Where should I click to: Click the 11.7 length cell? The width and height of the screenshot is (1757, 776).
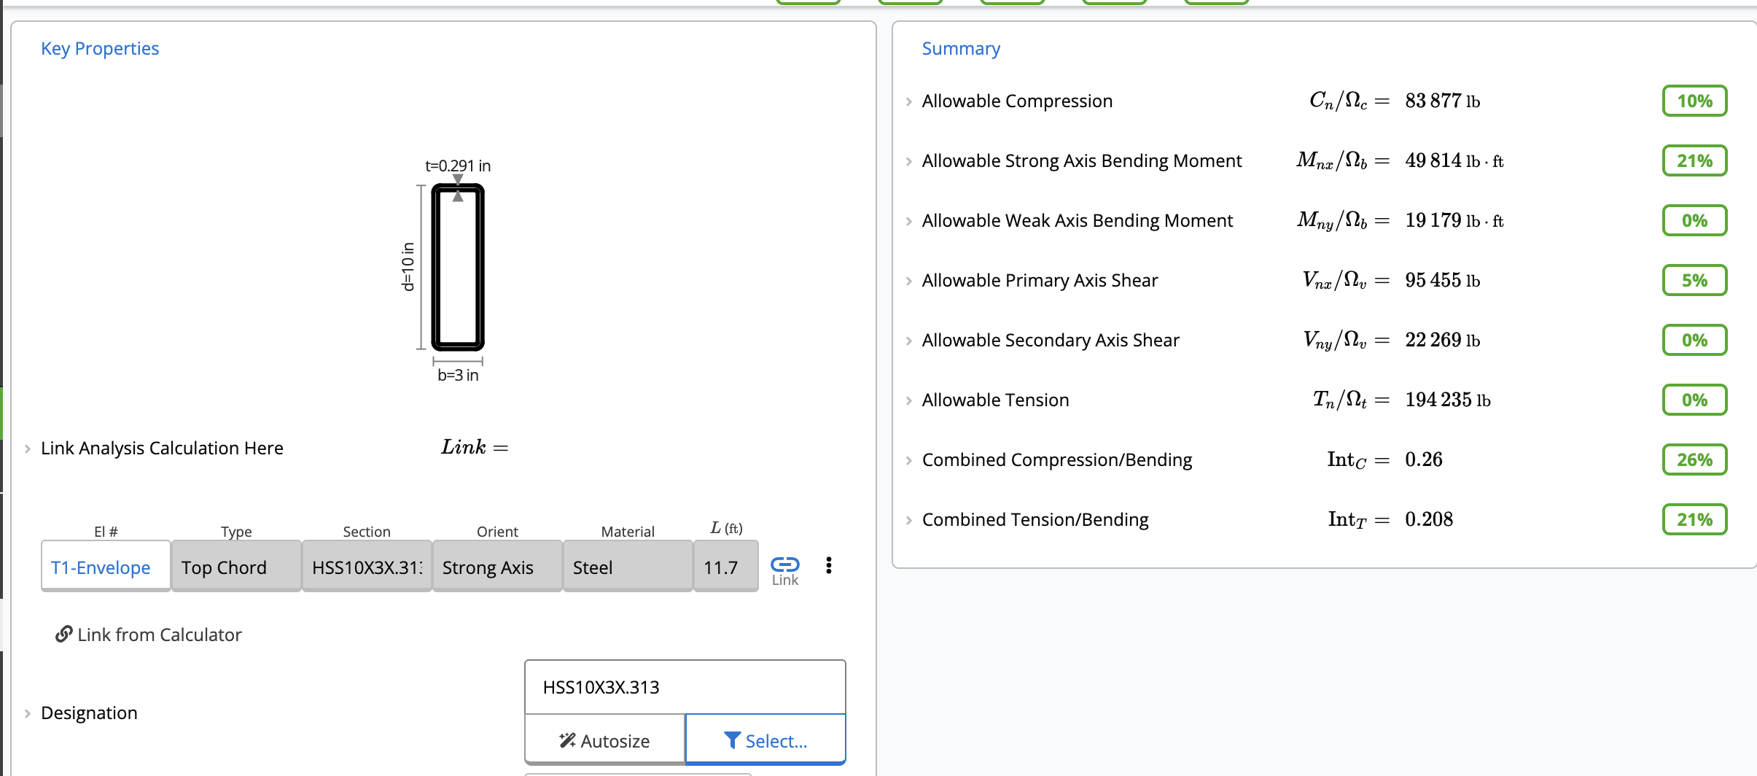(726, 567)
